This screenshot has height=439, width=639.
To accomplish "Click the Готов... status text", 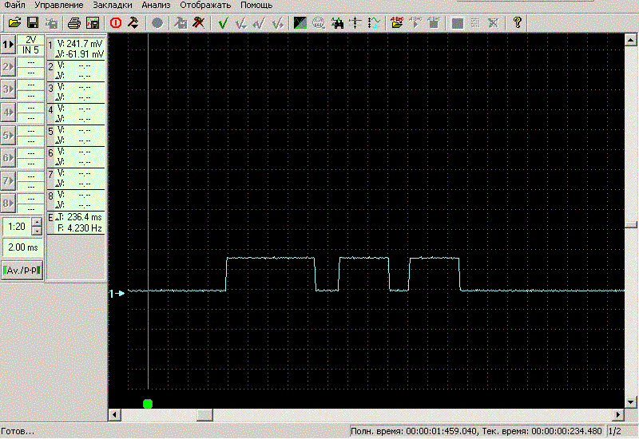I will (18, 431).
